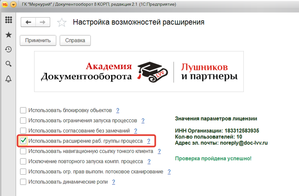Open the sections grid menu icon
Screen dimensions: 299x196
click(x=9, y=20)
